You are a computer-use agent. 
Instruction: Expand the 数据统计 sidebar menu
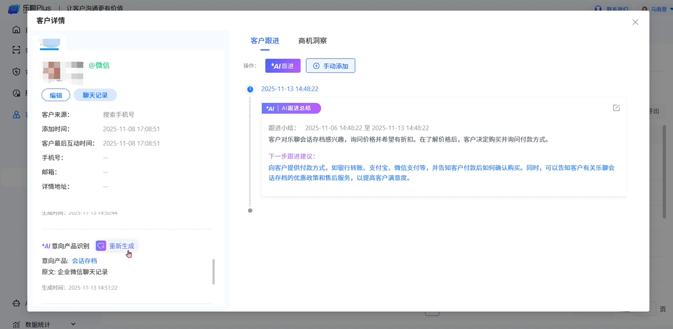[73, 324]
